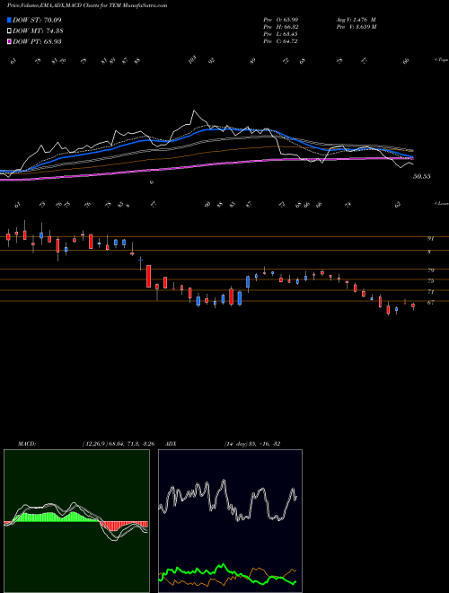Select the "DOW PT: 68.93" label

click(x=37, y=41)
